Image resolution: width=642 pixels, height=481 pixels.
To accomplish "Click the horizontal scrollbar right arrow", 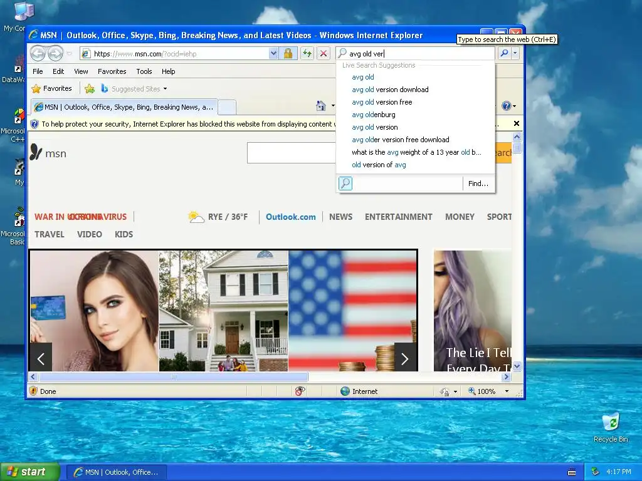I will tap(507, 376).
